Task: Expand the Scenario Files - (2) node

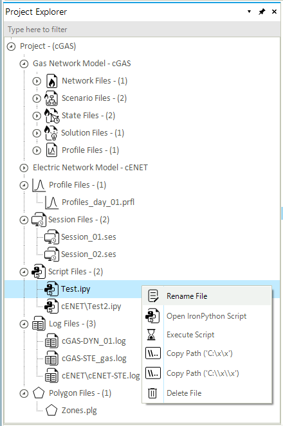Action: [37, 98]
